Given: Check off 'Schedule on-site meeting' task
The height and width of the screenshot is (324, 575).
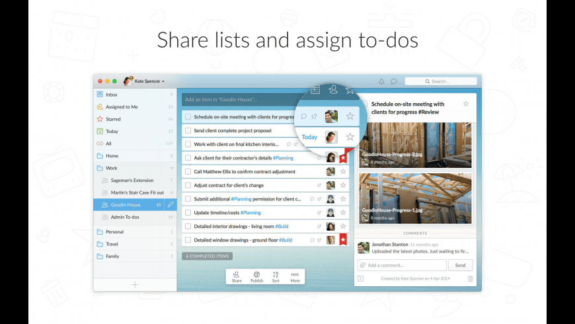Looking at the screenshot, I should click(x=188, y=116).
